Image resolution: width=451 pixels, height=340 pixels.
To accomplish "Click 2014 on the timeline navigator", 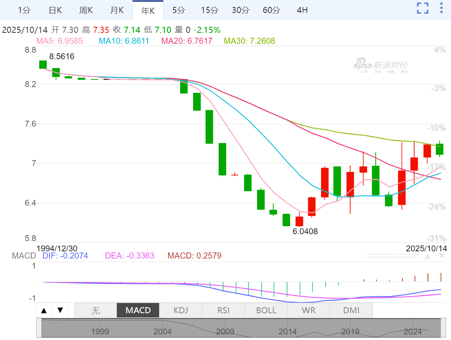I will 288,331.
